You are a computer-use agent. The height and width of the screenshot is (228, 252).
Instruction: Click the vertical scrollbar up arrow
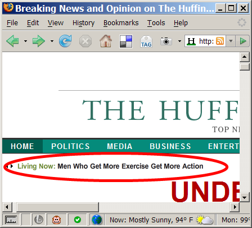point(244,57)
